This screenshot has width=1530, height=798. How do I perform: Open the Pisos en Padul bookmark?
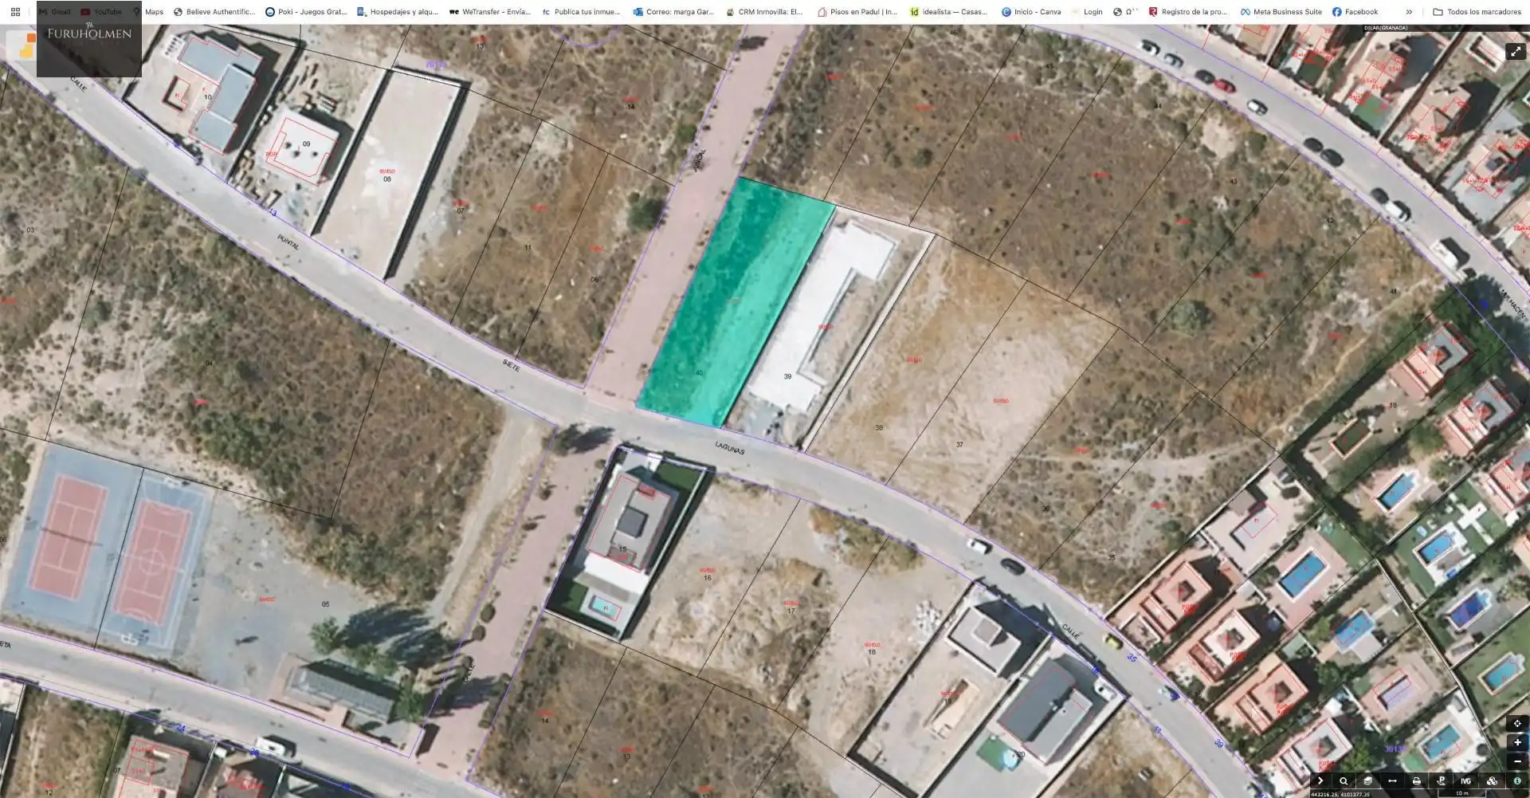click(857, 12)
